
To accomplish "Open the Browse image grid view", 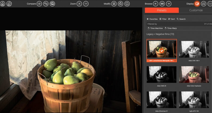I will [x=162, y=4].
